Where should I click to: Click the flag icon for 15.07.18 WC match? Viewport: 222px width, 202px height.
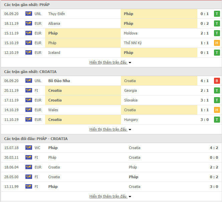pos(29,148)
